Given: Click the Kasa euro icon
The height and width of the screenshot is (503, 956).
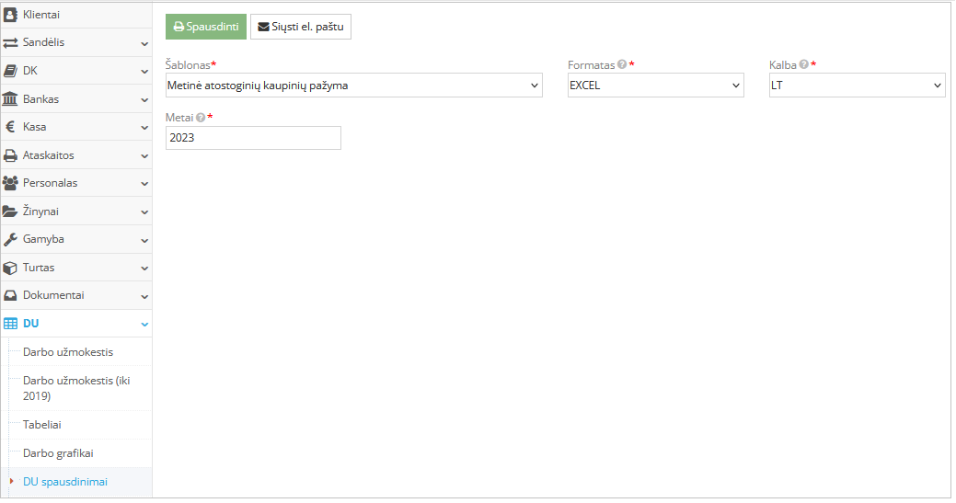Looking at the screenshot, I should pos(11,127).
